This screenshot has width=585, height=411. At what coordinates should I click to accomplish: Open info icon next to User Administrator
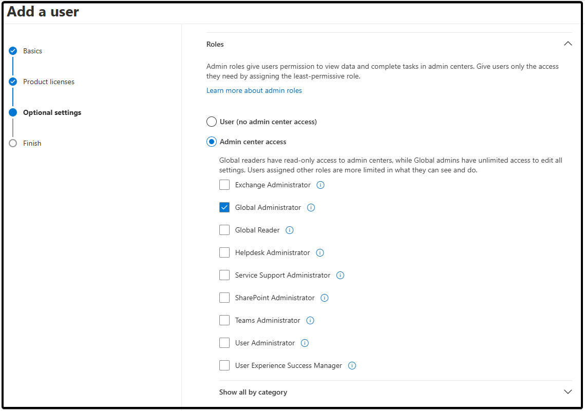click(x=305, y=343)
